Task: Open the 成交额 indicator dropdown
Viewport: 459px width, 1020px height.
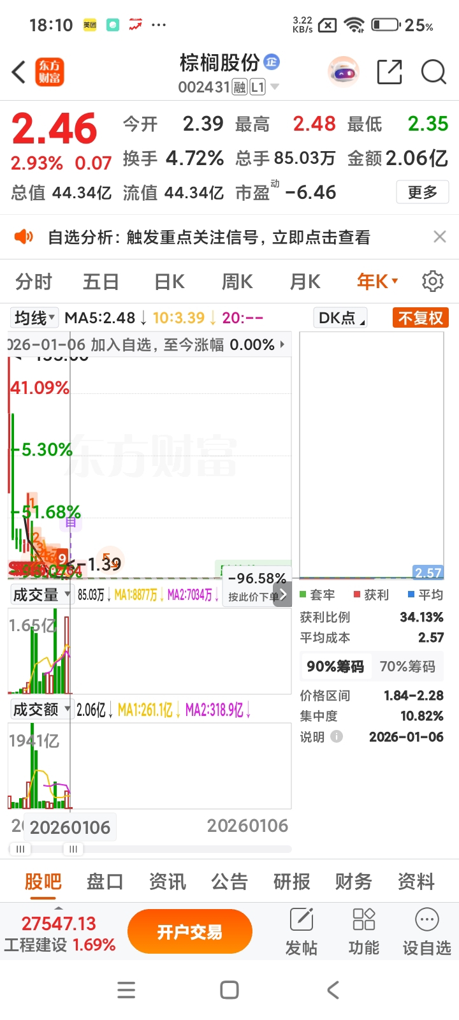Action: (42, 710)
